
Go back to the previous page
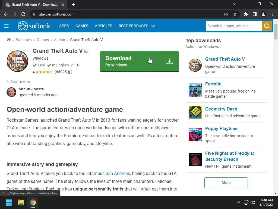tap(6, 14)
